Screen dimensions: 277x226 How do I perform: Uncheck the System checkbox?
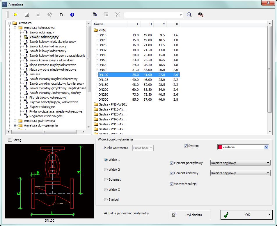click(x=186, y=146)
